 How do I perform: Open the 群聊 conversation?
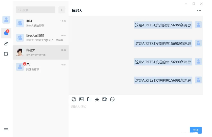[41, 23]
